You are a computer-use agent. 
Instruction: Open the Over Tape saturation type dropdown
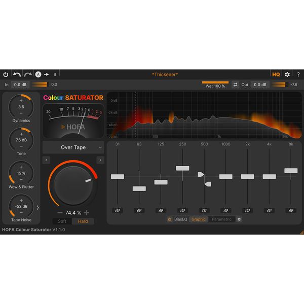pyautogui.click(x=73, y=147)
